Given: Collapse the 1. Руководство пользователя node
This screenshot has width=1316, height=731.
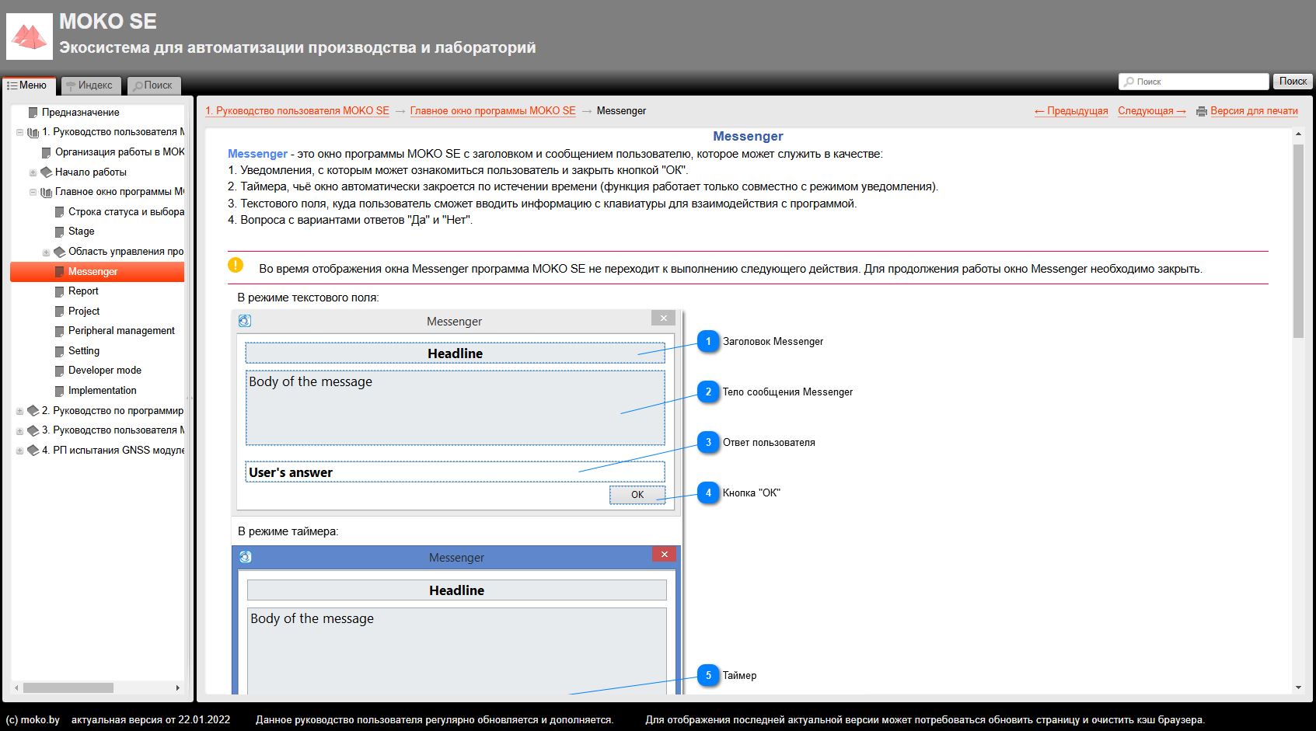Looking at the screenshot, I should (19, 132).
